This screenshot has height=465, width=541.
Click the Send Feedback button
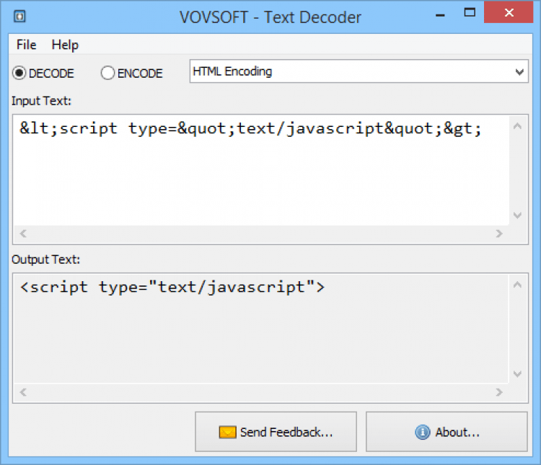point(276,432)
